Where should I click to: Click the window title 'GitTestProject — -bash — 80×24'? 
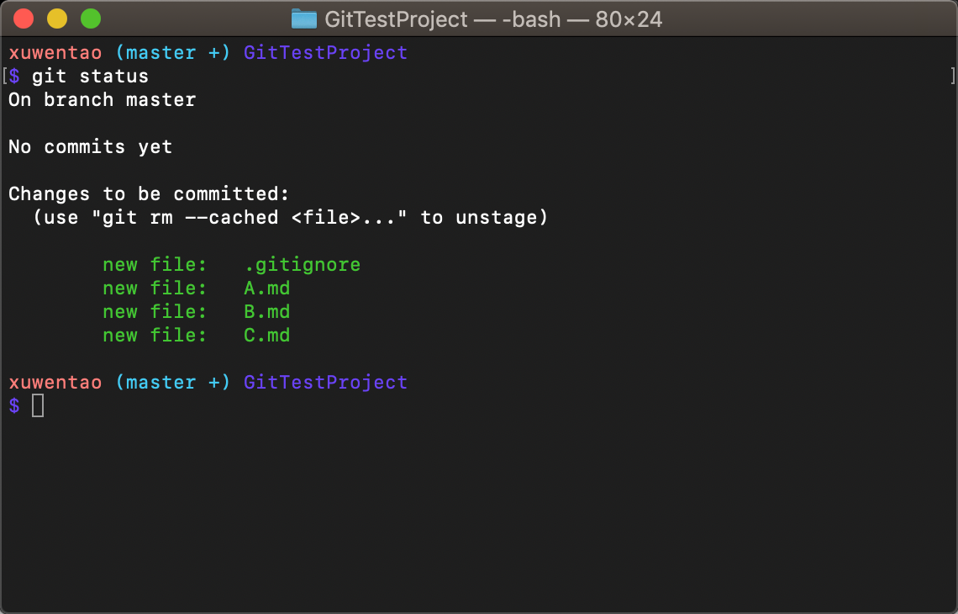pyautogui.click(x=493, y=19)
